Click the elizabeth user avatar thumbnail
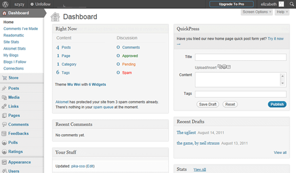The image size is (296, 173). [x=281, y=4]
